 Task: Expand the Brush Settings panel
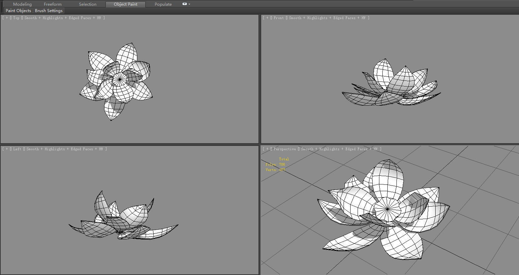click(x=49, y=11)
